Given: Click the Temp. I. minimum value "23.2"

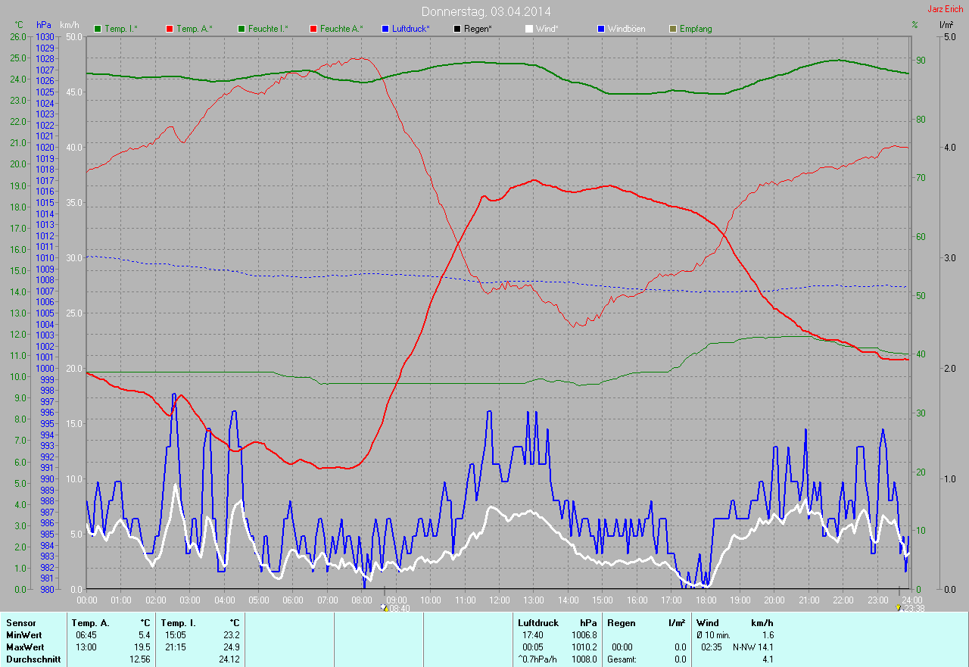Looking at the screenshot, I should pos(230,634).
